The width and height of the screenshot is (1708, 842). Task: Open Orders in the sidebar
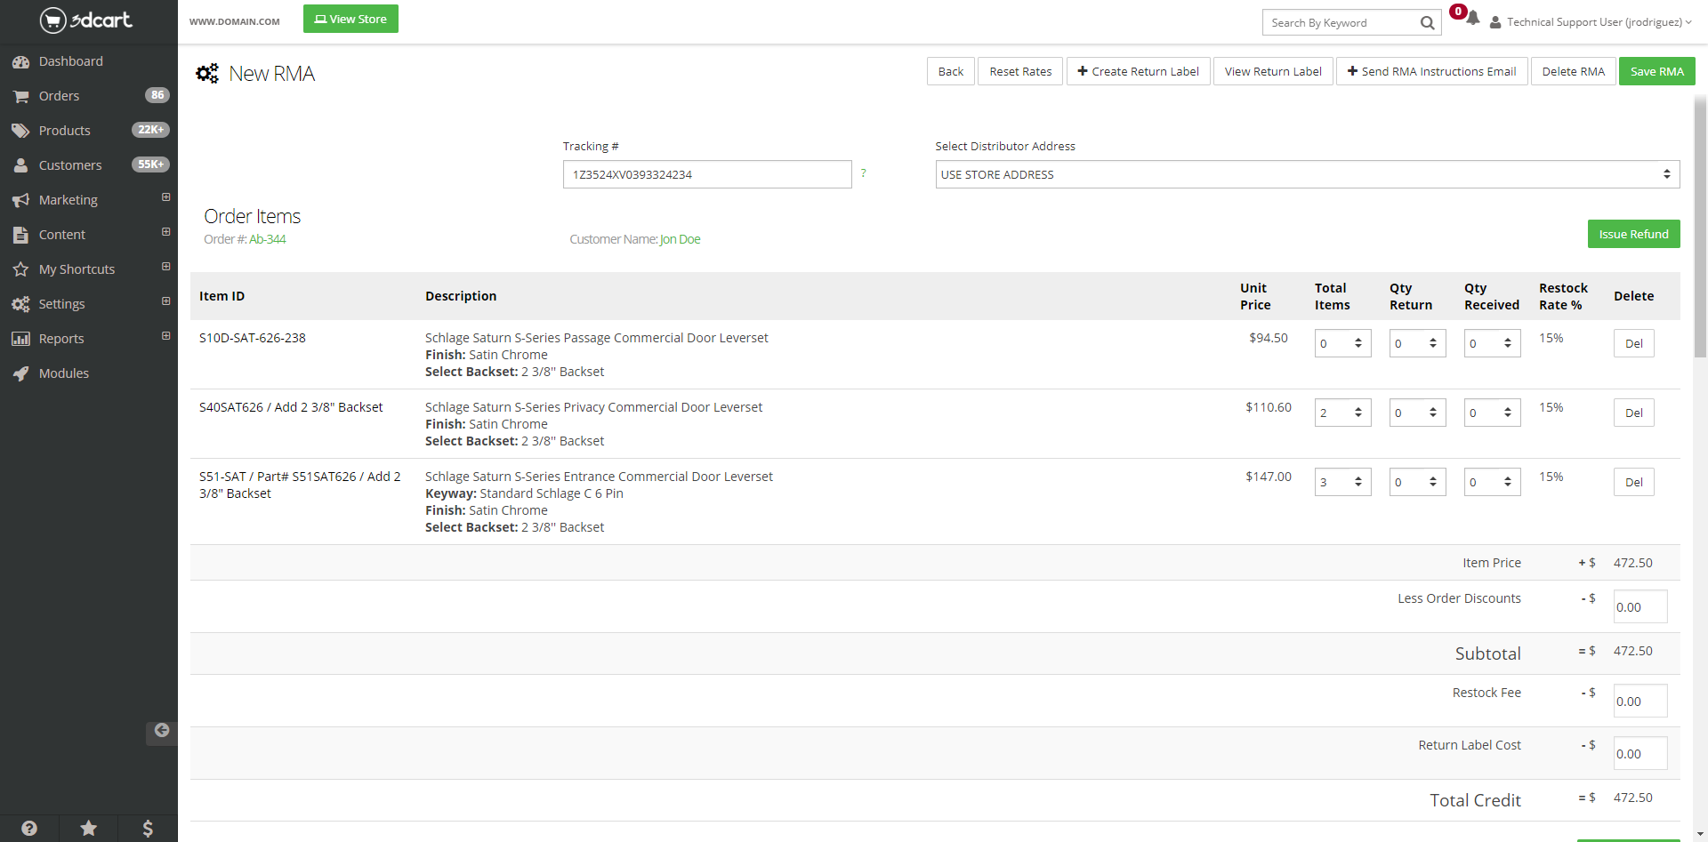59,96
